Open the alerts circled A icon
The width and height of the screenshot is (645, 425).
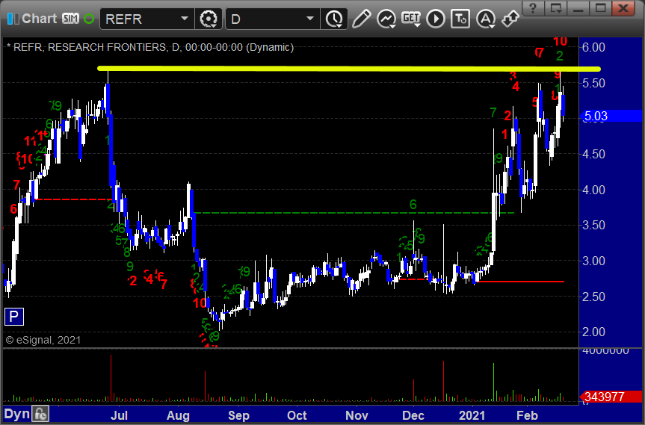(x=486, y=19)
